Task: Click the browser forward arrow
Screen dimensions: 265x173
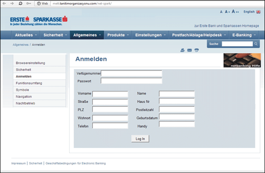Action: (12, 4)
